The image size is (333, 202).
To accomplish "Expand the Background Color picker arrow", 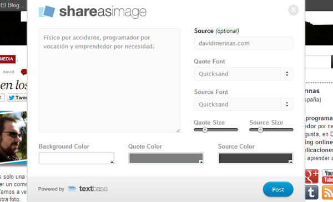I will [x=112, y=162].
